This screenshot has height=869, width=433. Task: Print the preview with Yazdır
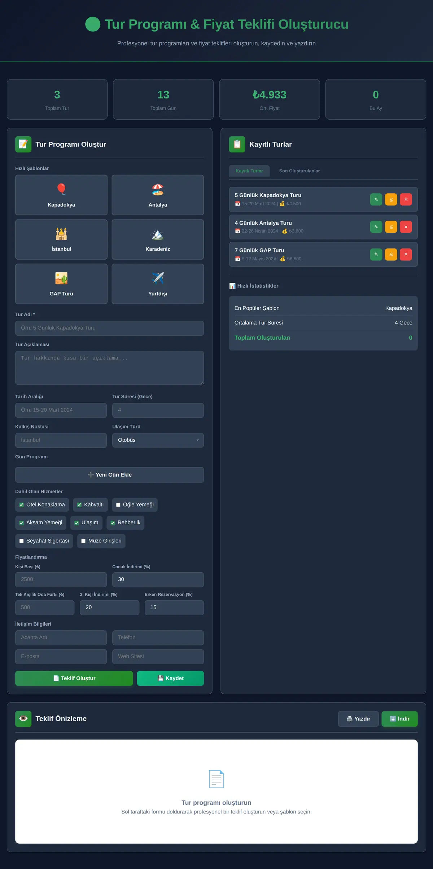pyautogui.click(x=358, y=719)
